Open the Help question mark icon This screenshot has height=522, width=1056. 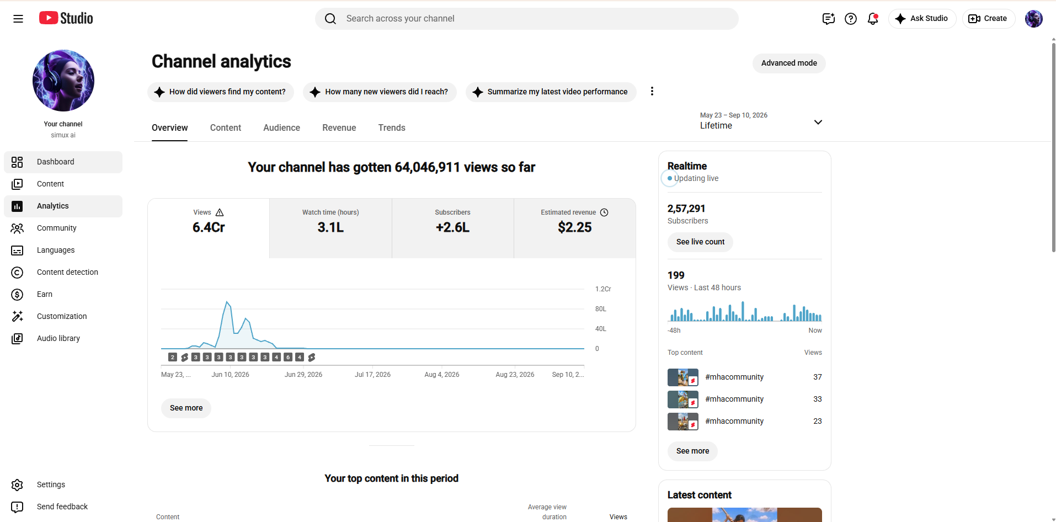tap(851, 19)
